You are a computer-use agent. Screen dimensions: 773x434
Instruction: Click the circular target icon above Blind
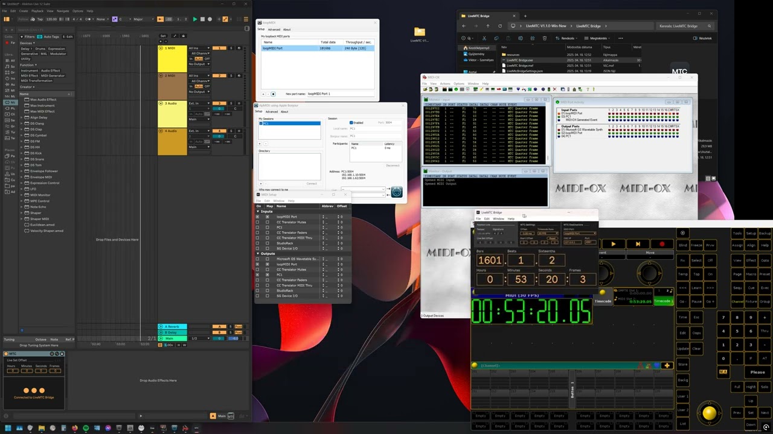click(x=682, y=233)
